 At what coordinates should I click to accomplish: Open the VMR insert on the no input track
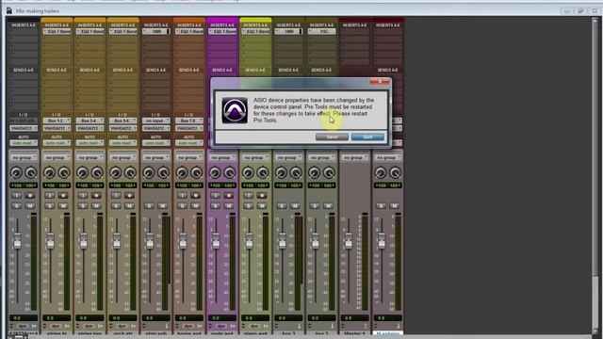coord(155,31)
